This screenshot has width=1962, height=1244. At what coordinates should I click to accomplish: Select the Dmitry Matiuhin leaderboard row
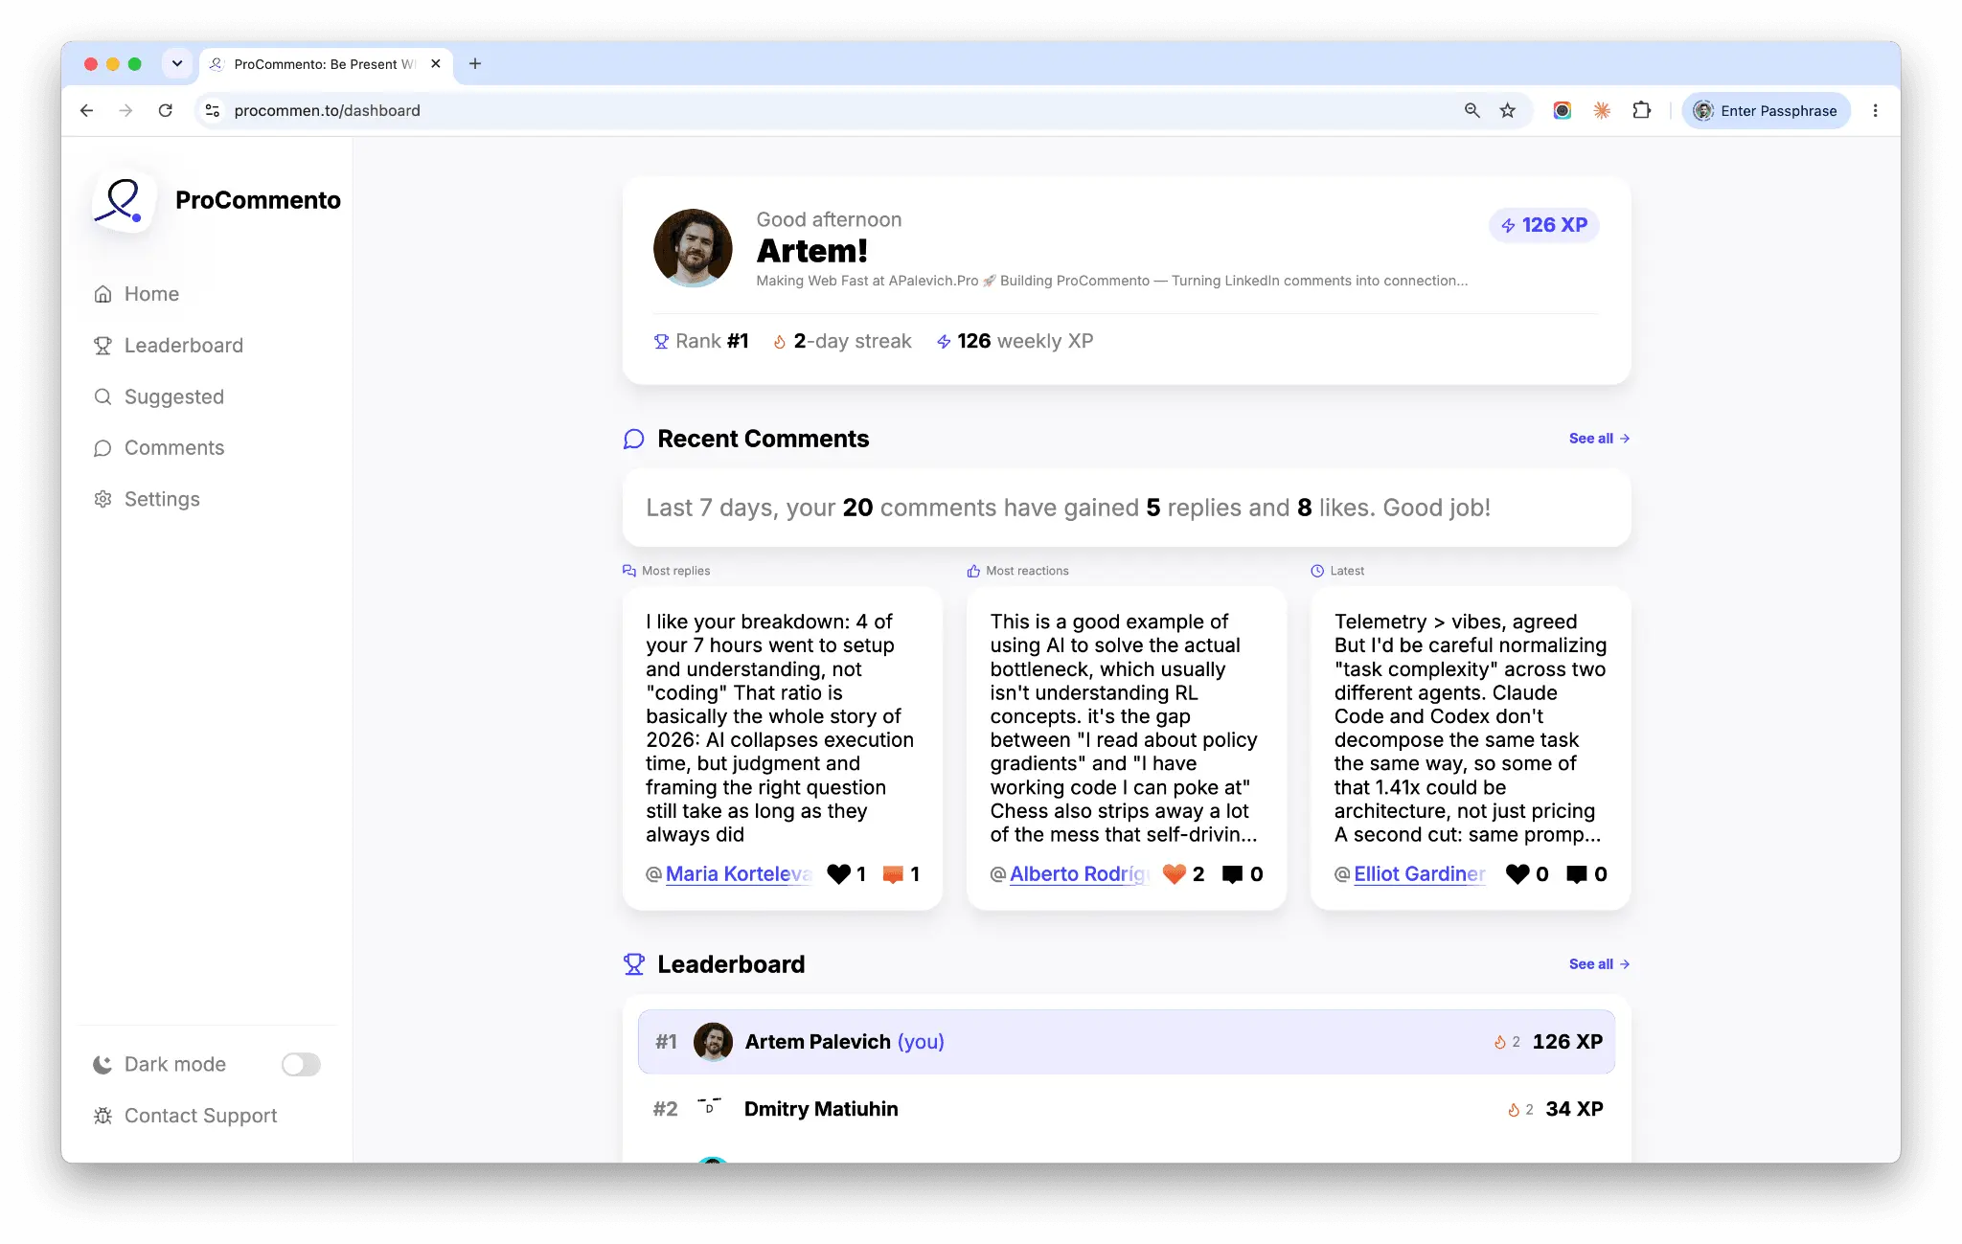coord(1127,1109)
